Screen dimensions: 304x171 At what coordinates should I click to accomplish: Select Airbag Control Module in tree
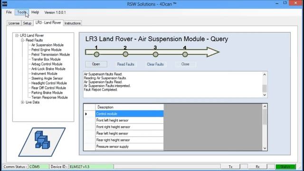click(47, 64)
